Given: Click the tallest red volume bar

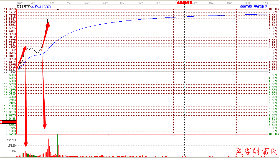Looking at the screenshot, I should 48,147.
